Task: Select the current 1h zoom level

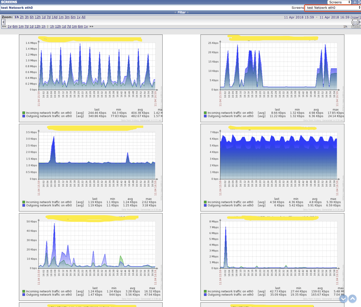Action: pos(17,17)
